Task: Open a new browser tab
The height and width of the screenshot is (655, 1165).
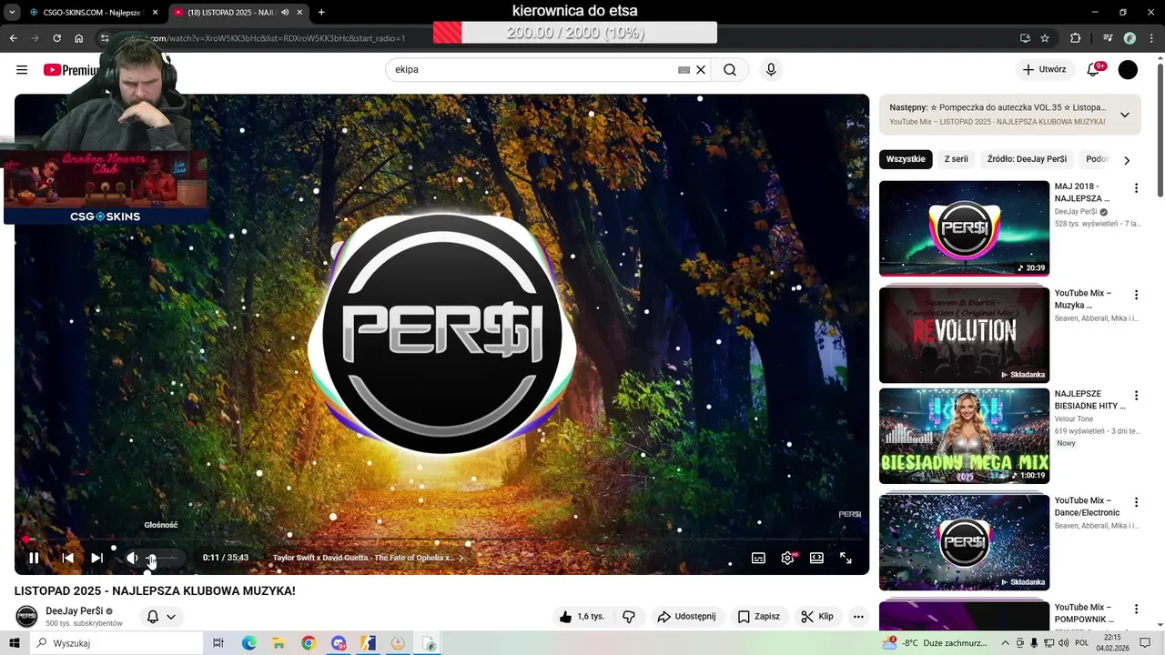Action: pos(321,13)
